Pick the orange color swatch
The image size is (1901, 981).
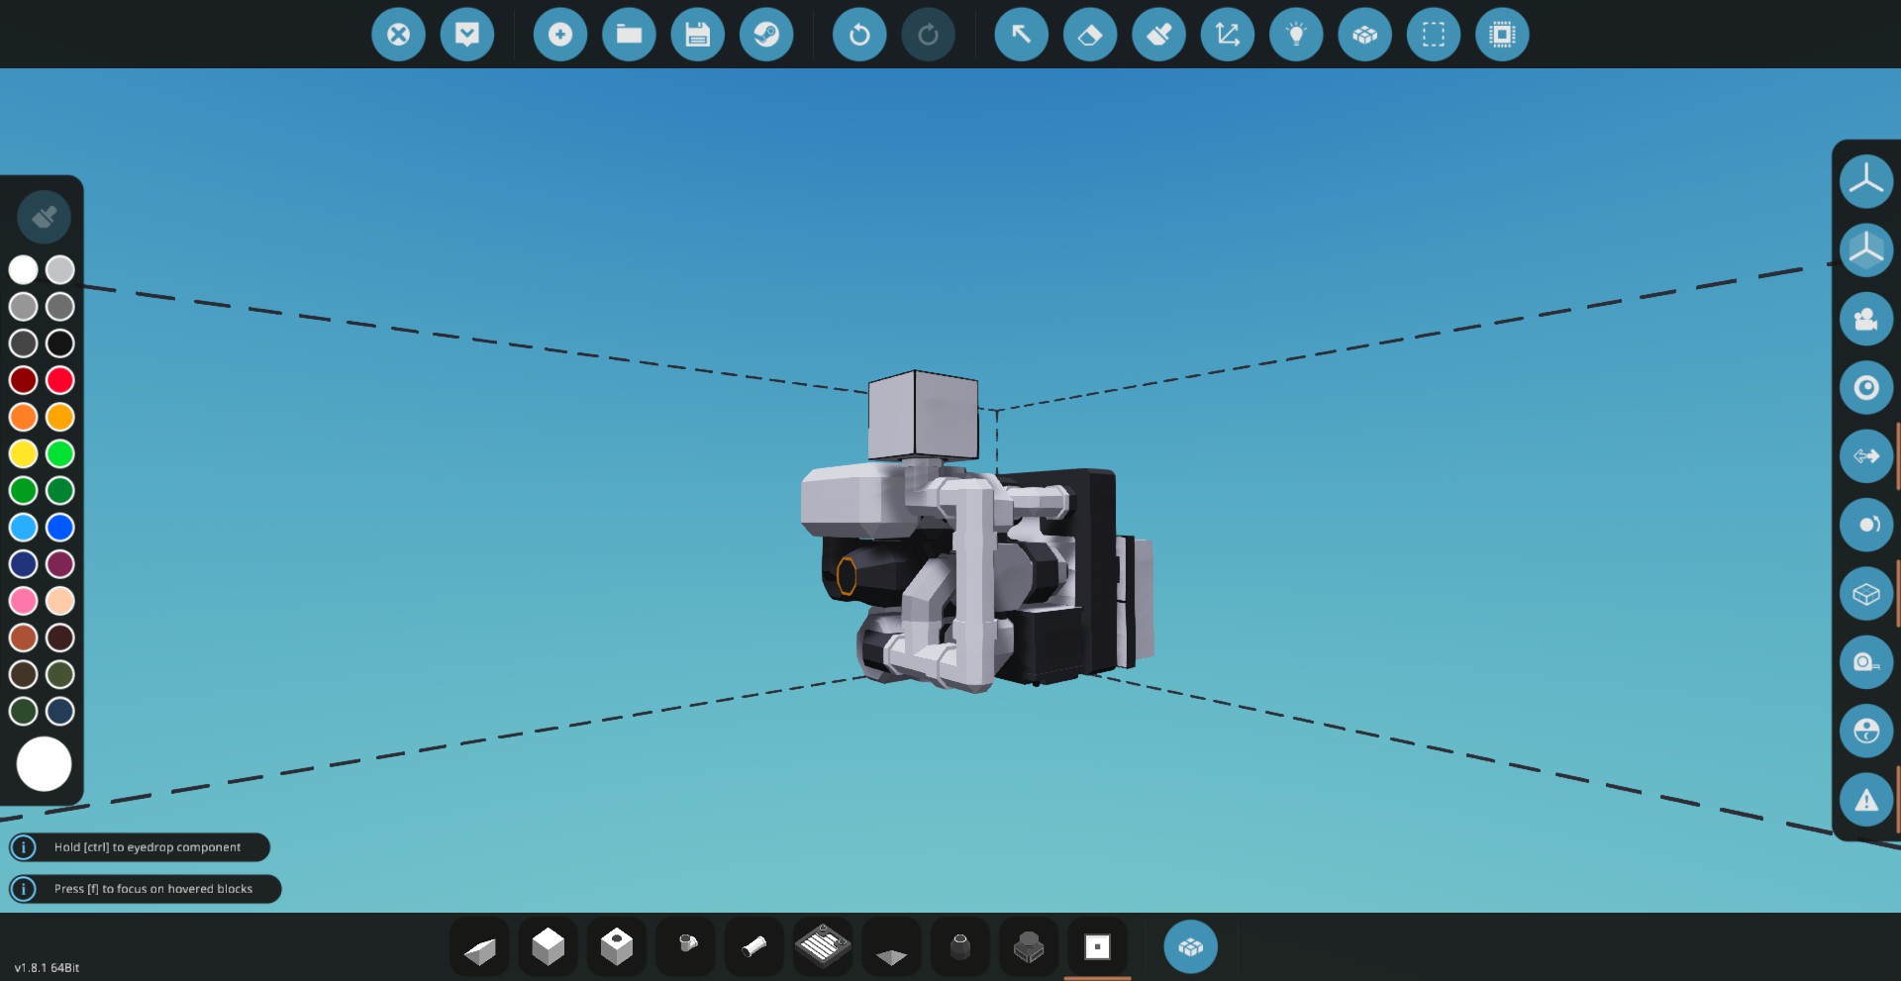[x=24, y=417]
